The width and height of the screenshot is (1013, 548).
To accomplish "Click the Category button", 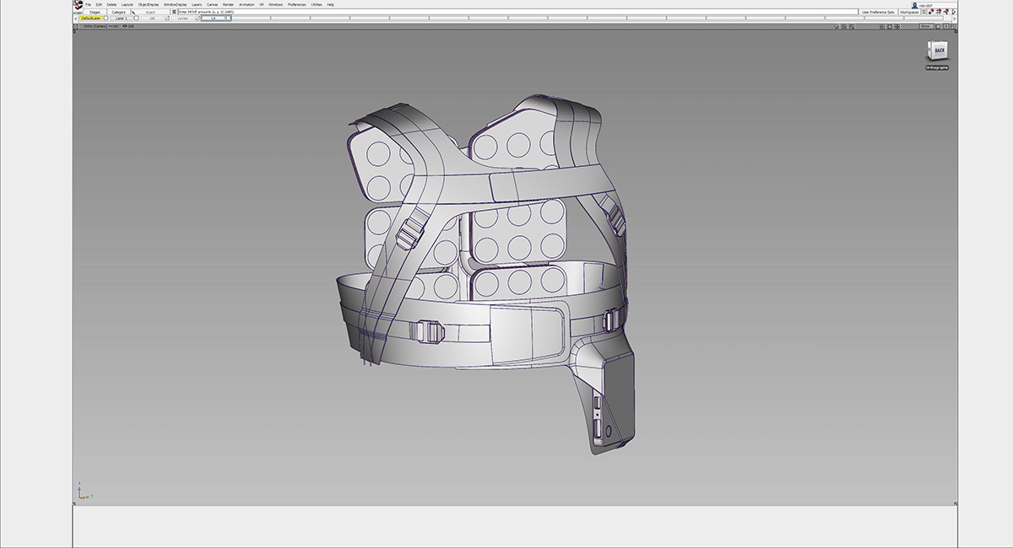I will (118, 12).
